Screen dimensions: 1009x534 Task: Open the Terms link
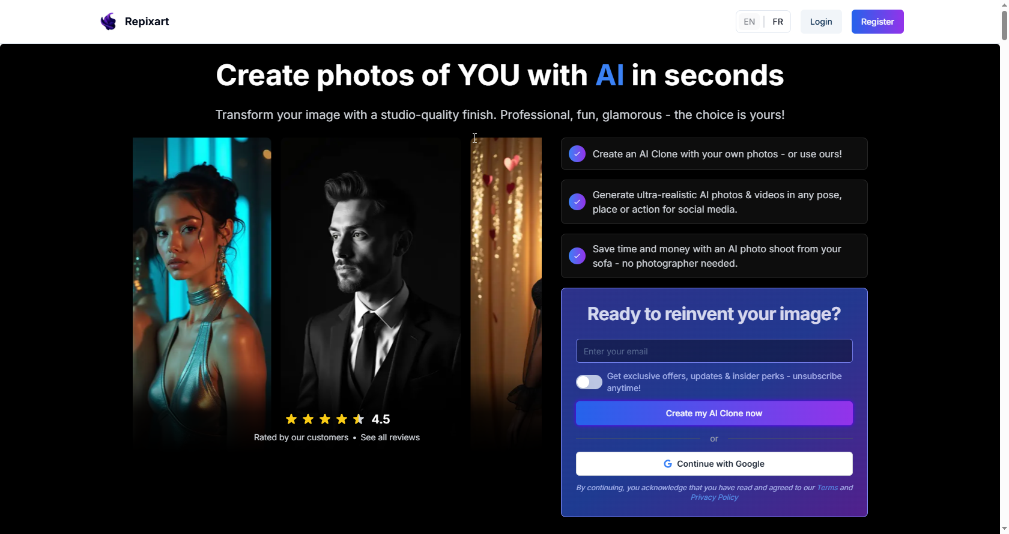[x=827, y=488]
